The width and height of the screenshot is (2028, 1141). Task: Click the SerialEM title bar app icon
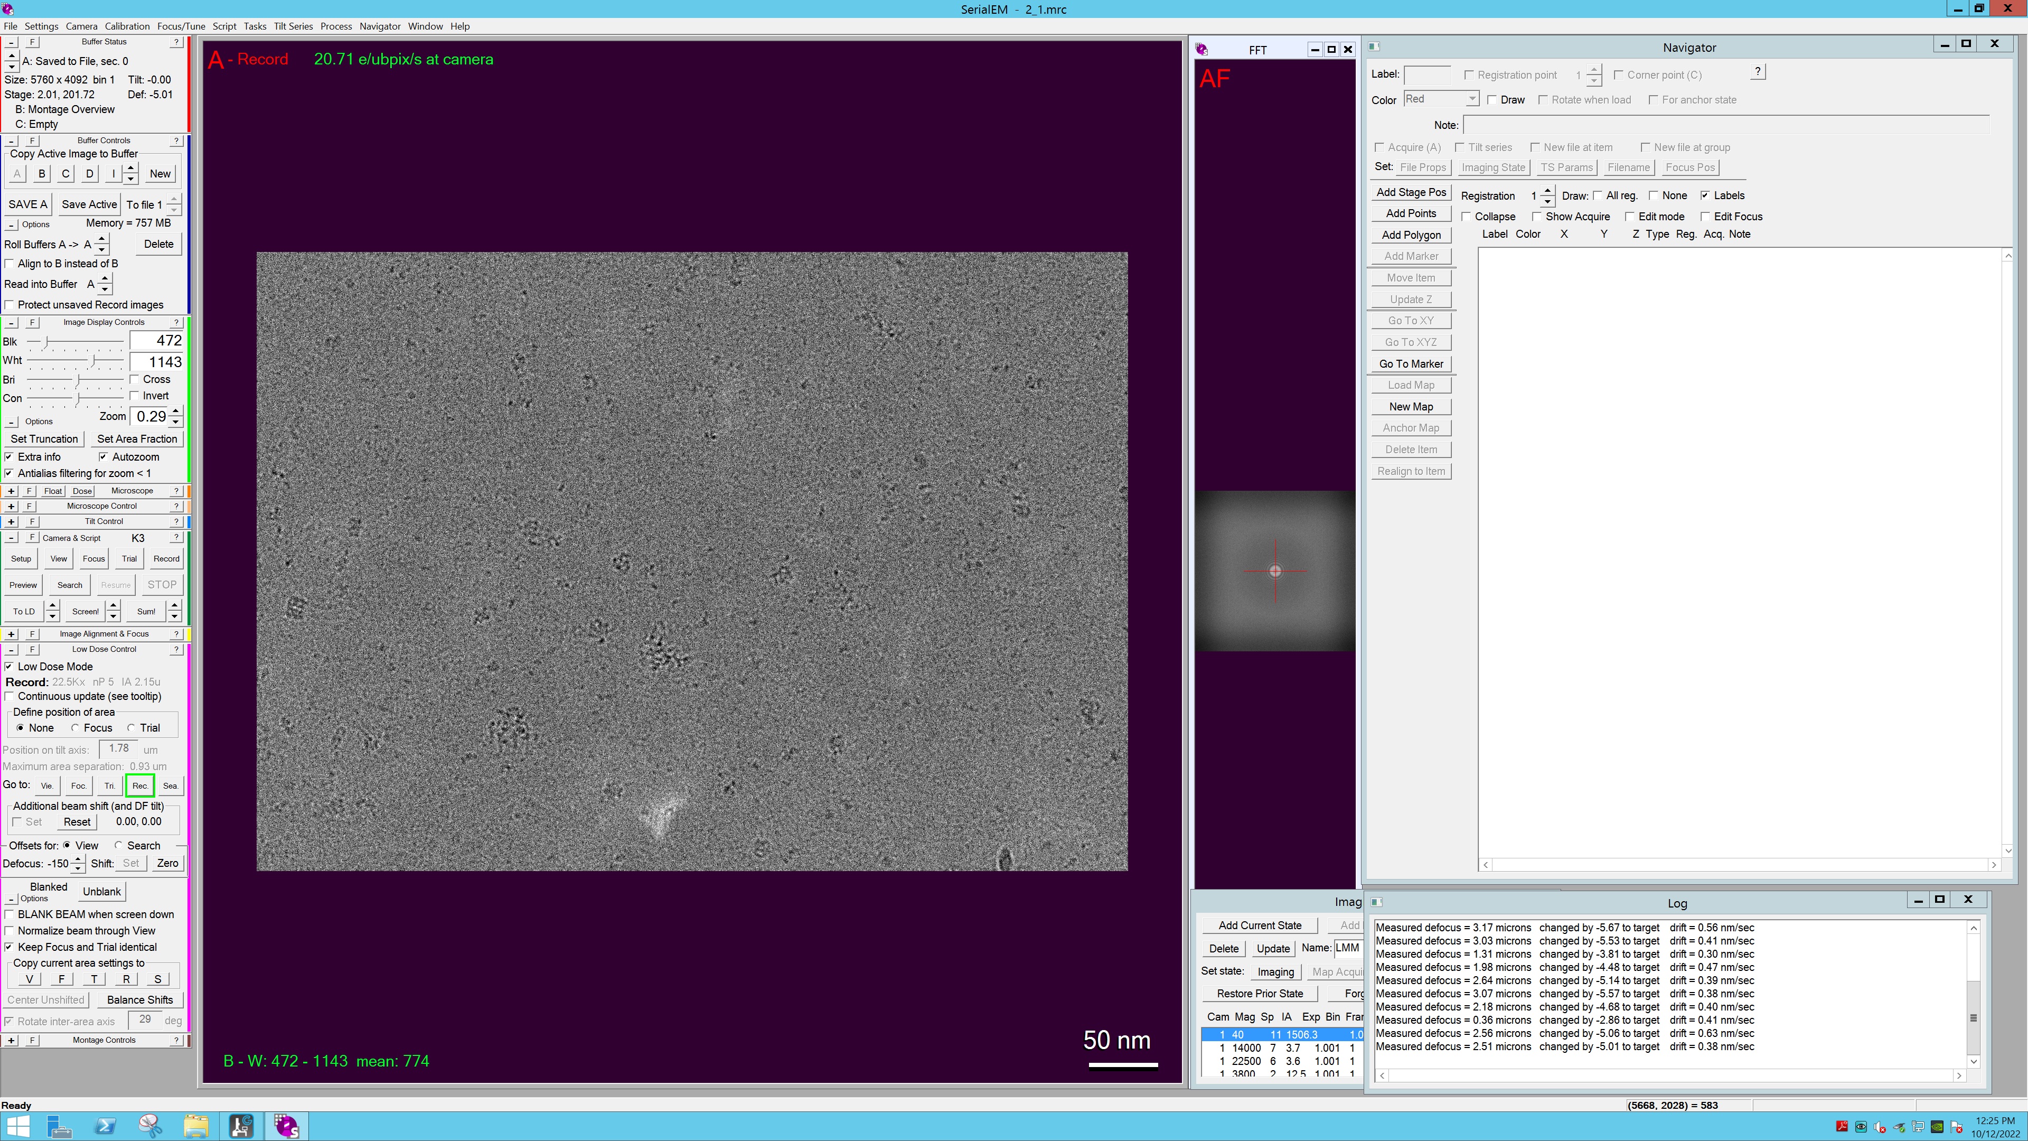coord(7,8)
